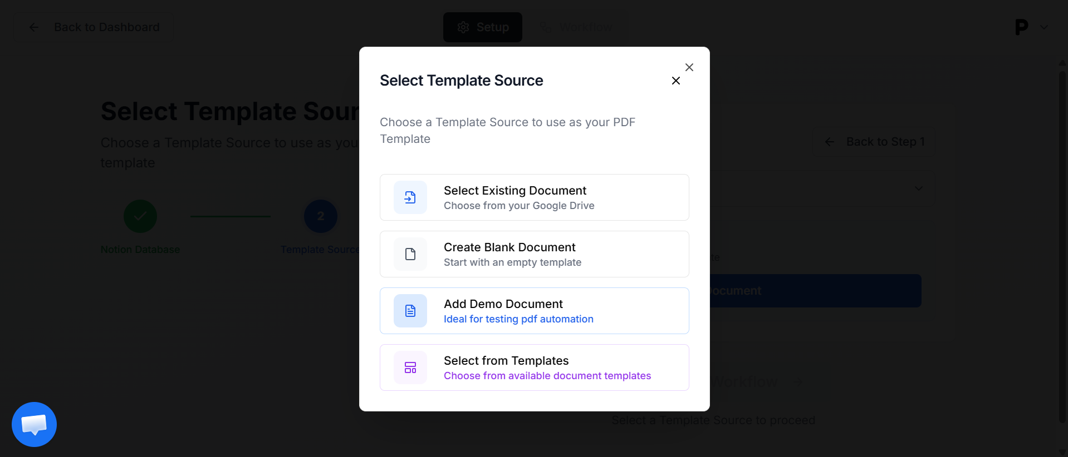The image size is (1068, 457).
Task: Open the chat support bubble
Action: tap(34, 424)
